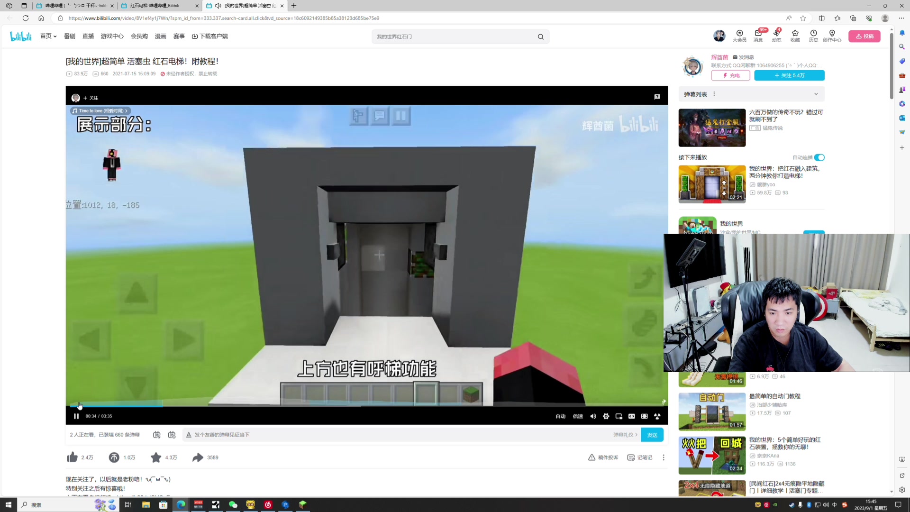The image size is (910, 512).
Task: Open 最简单的自动门教程 video thumbnail
Action: (712, 411)
